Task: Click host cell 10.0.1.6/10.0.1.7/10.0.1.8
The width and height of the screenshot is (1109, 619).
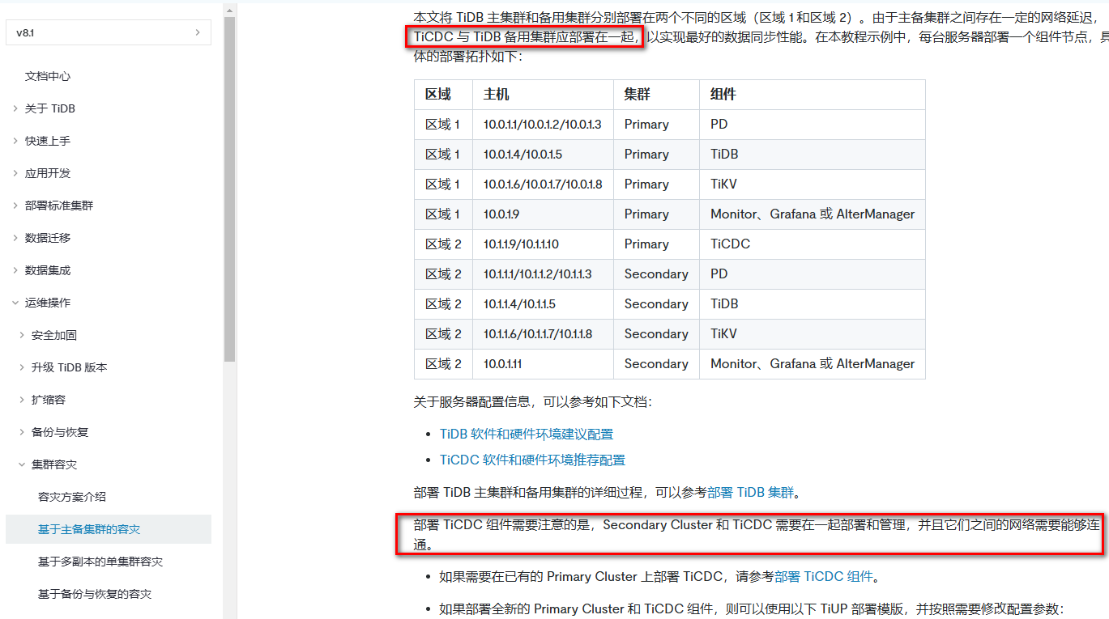Action: [x=543, y=184]
